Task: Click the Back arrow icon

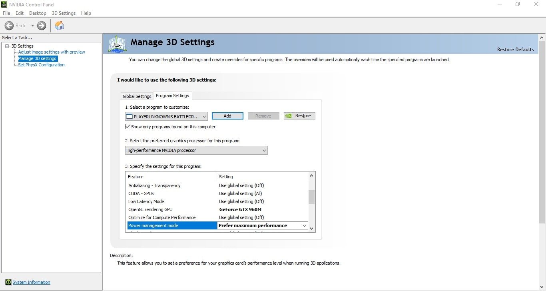Action: tap(9, 26)
